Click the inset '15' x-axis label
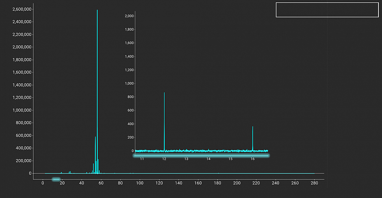The height and width of the screenshot is (198, 382). (x=230, y=159)
